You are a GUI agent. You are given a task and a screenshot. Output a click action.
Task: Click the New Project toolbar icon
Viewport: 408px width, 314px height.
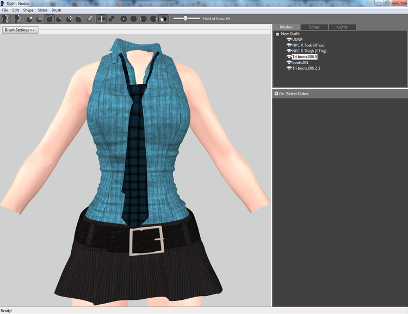click(x=5, y=19)
